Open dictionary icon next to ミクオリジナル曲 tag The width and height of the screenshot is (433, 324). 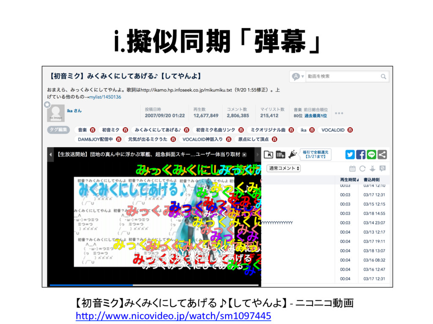(291, 130)
